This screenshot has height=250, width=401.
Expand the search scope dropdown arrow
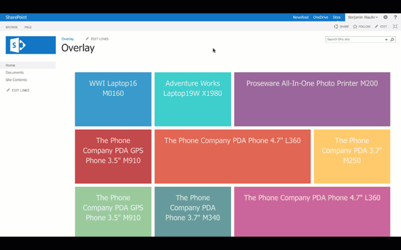tap(386, 40)
